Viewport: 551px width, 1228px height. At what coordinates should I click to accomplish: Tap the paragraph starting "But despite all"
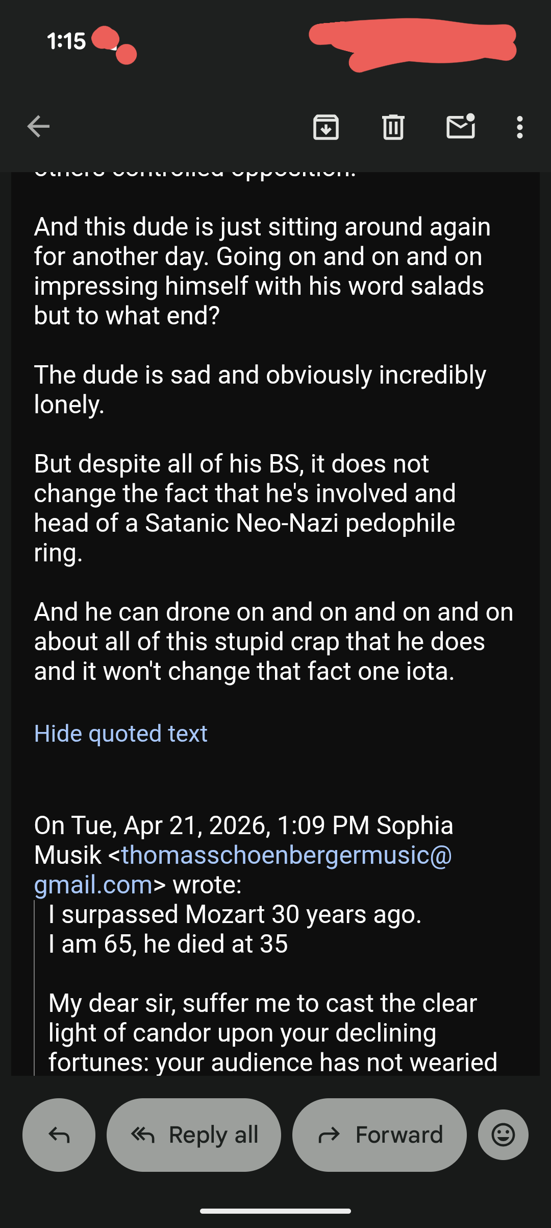point(245,508)
